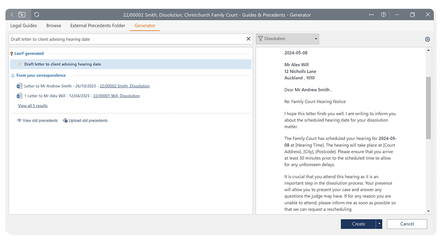Click the 12 Nicholls Lane address line

(x=300, y=71)
